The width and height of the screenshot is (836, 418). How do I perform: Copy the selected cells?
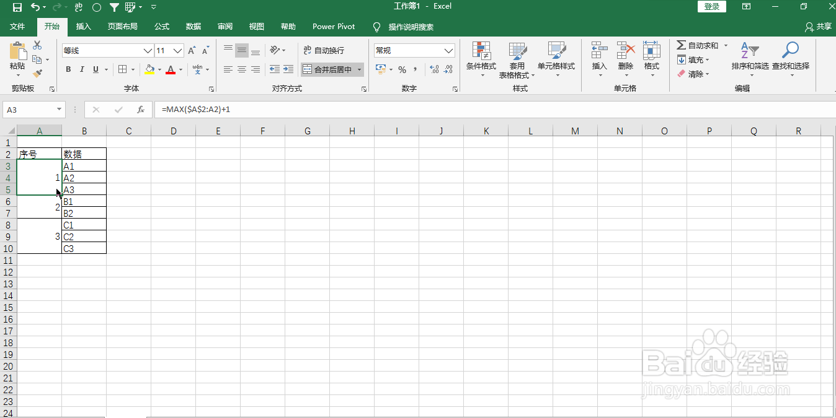click(x=37, y=59)
